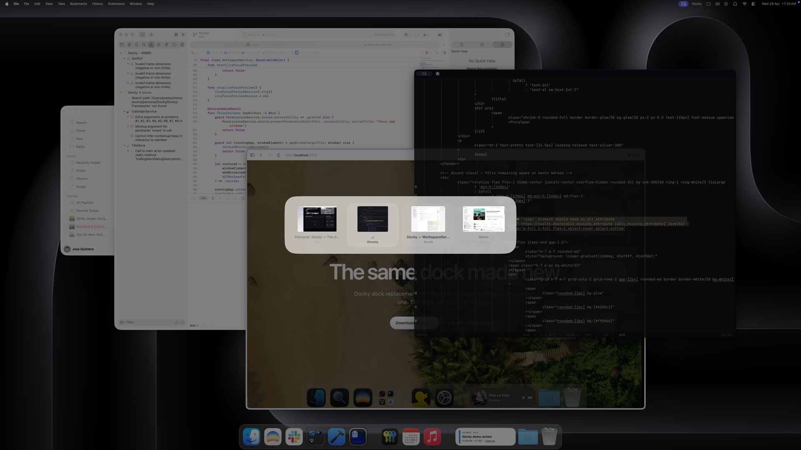Toggle Xcode navigator sidebar button
The image size is (801, 450).
[142, 35]
